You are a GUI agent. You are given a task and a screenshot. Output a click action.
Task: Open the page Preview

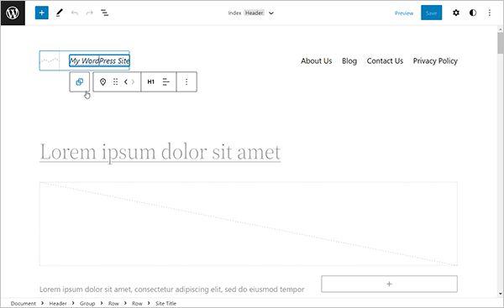click(404, 13)
